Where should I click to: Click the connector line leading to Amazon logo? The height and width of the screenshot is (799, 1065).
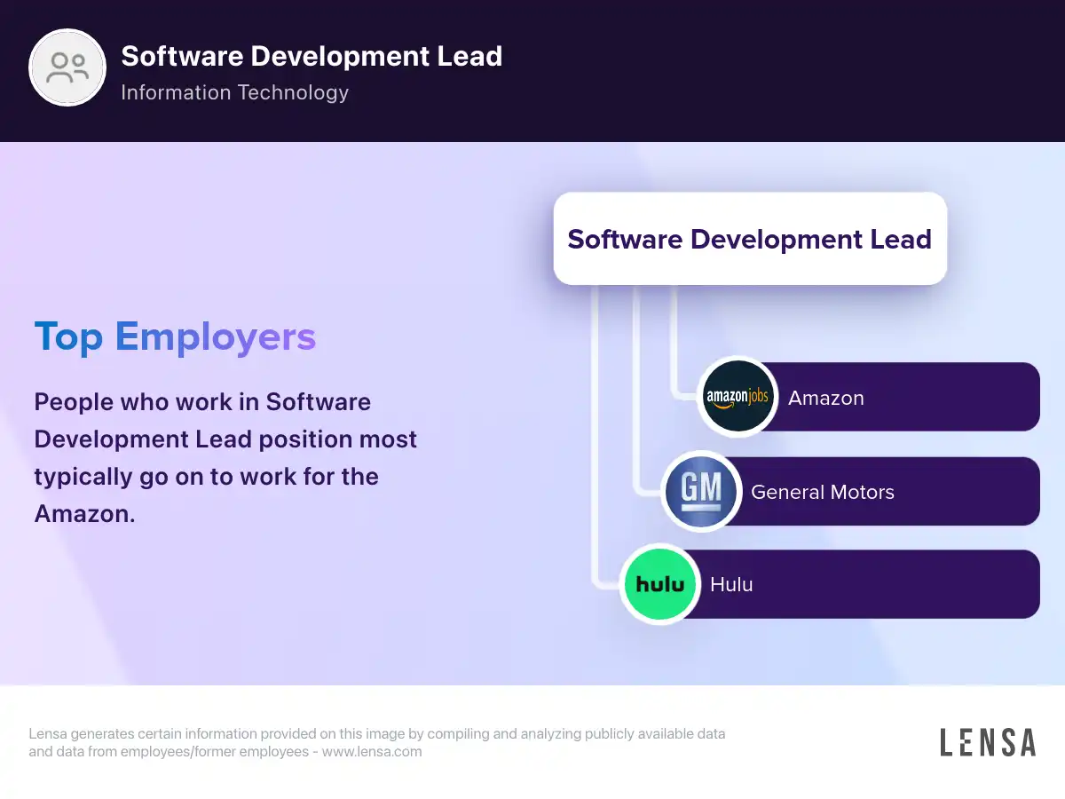(x=674, y=346)
